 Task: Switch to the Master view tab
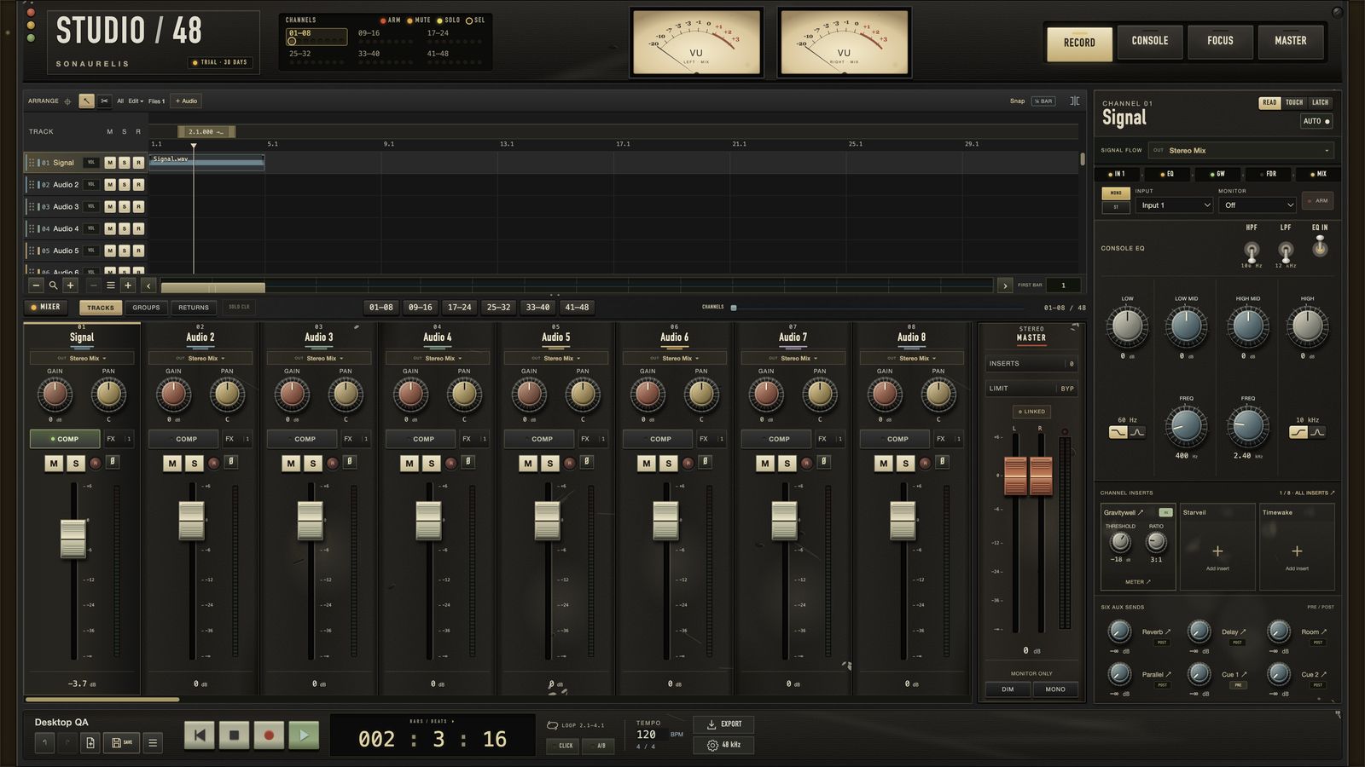[1291, 41]
